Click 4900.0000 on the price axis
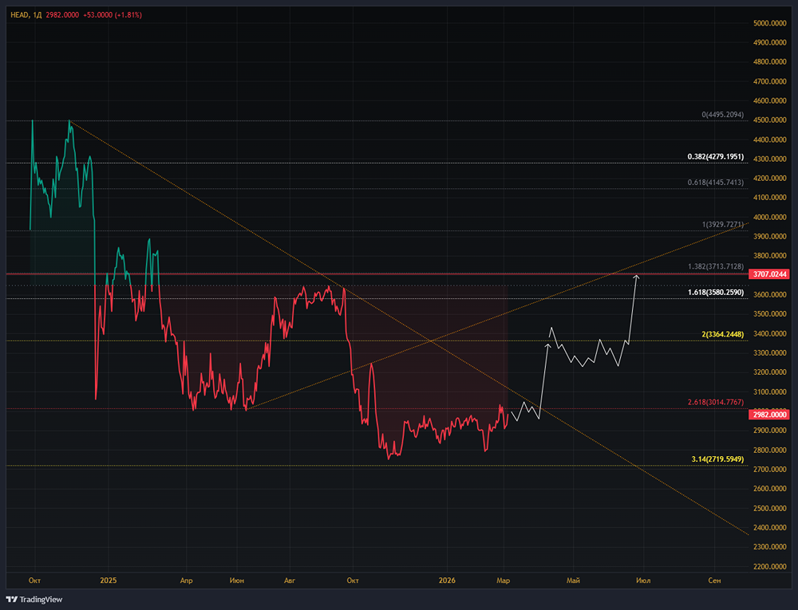The width and height of the screenshot is (798, 610). coord(770,43)
